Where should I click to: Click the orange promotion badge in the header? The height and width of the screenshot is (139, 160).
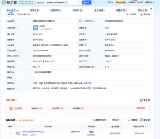[121, 2]
